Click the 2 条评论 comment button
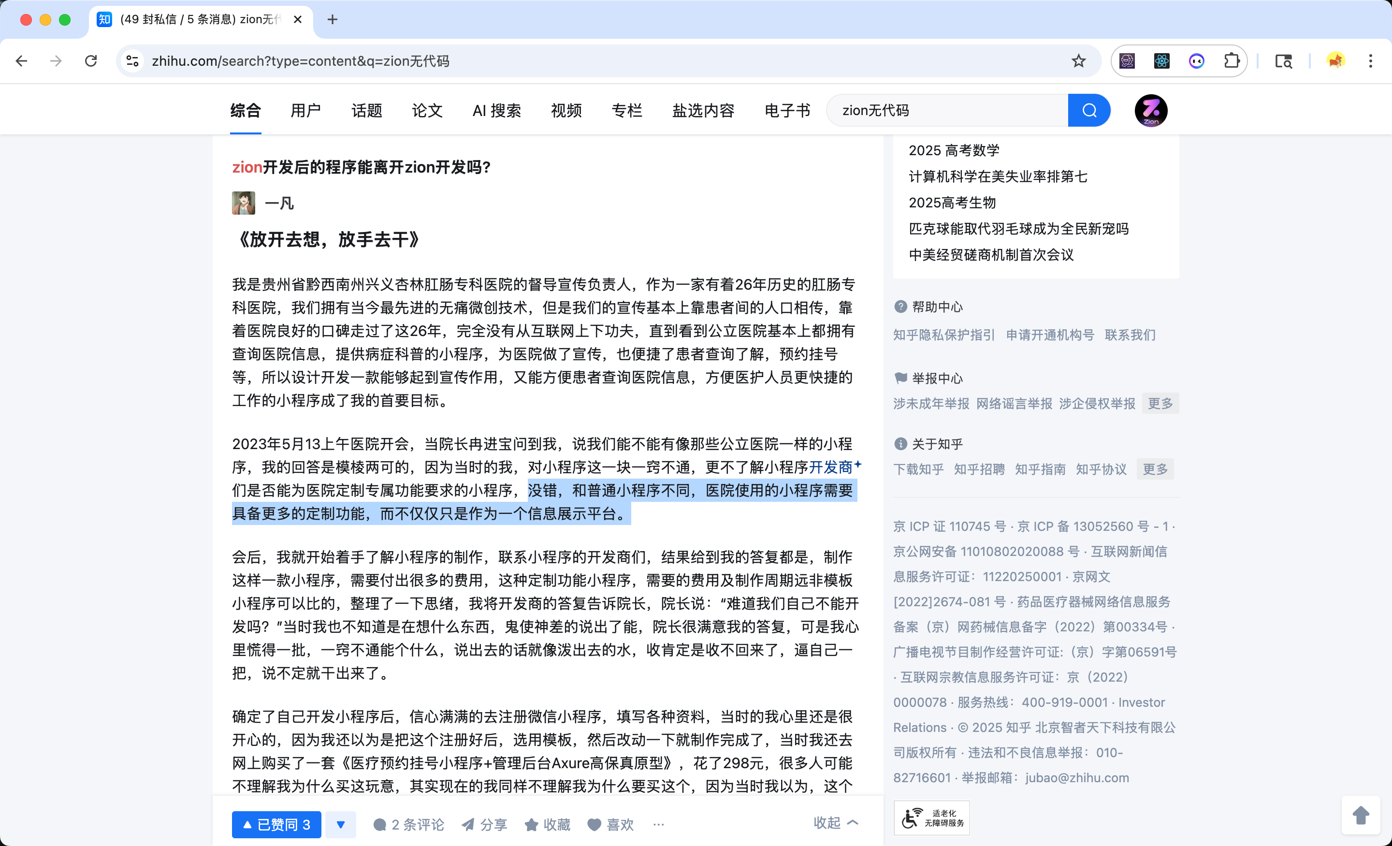1392x846 pixels. [409, 825]
